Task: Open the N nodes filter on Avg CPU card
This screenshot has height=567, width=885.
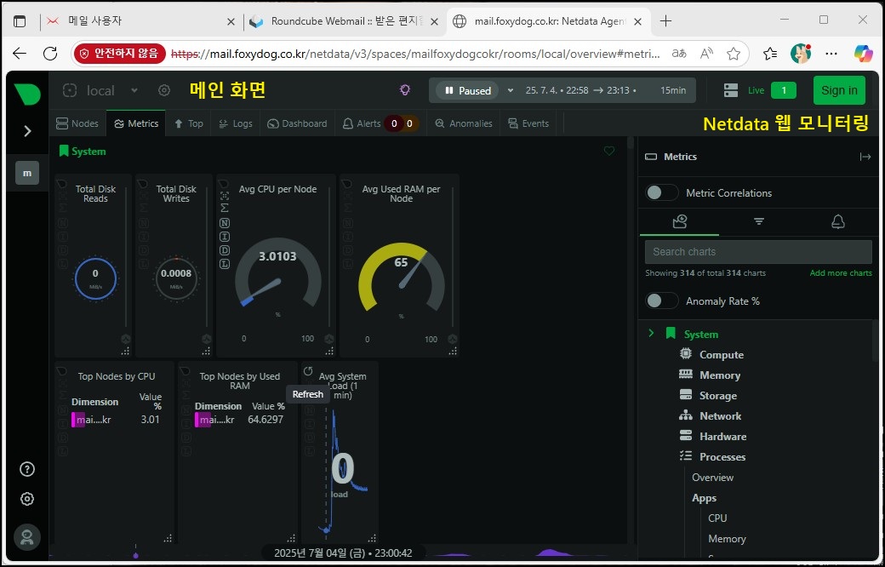Action: pos(225,223)
